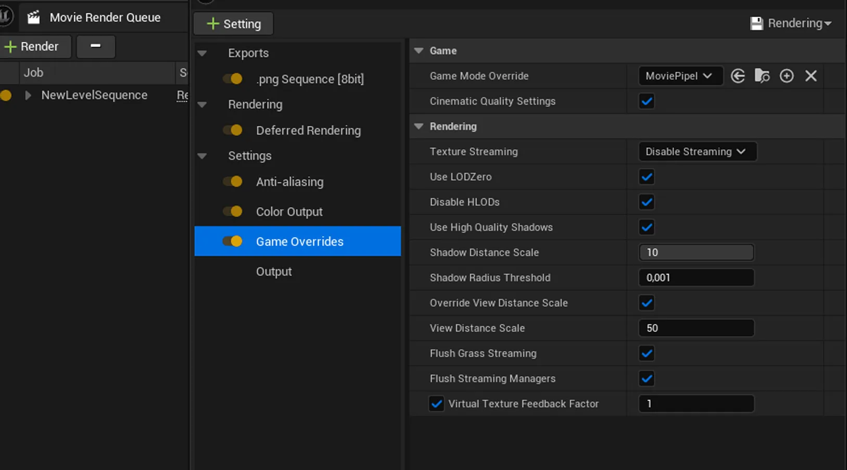Click the Game Mode Override label
Viewport: 847px width, 470px height.
[479, 76]
